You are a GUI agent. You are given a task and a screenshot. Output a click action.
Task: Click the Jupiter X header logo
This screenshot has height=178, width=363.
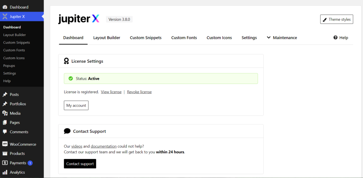pyautogui.click(x=79, y=19)
